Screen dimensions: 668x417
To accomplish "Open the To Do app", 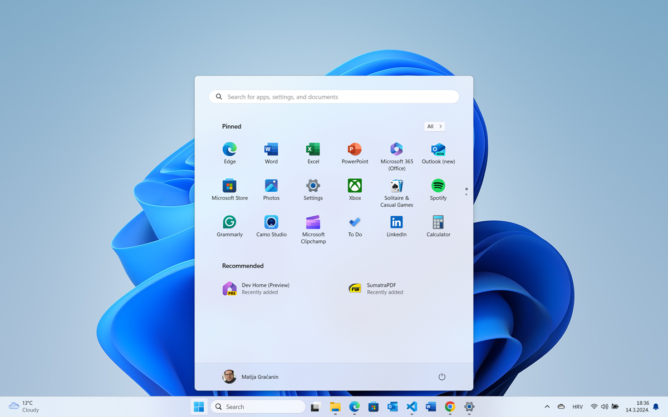I will click(x=355, y=226).
